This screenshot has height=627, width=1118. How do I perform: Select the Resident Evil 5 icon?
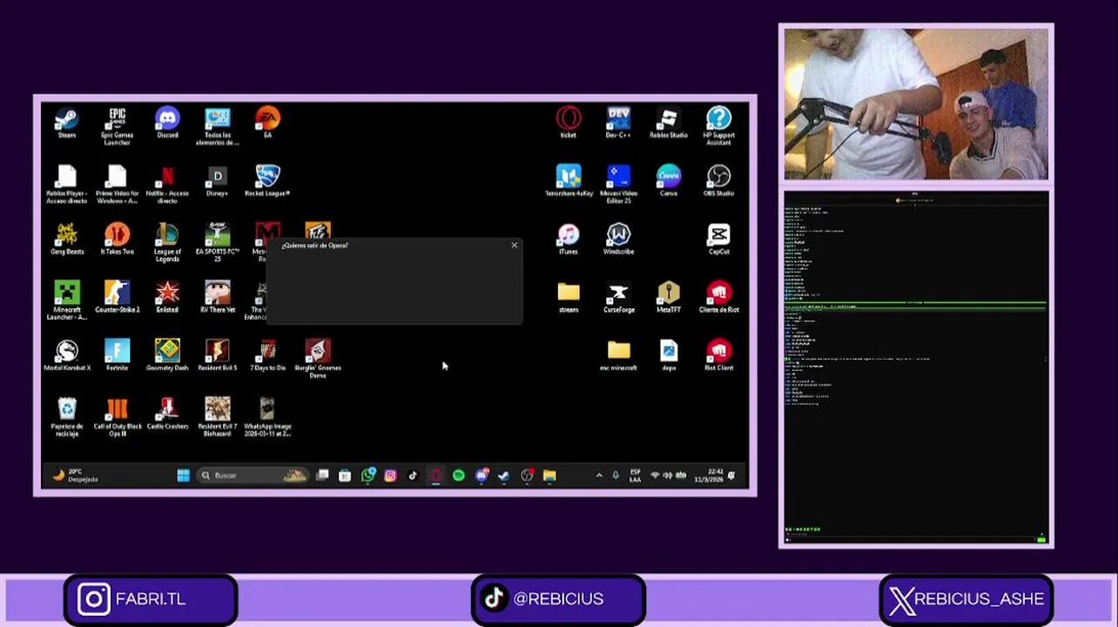pyautogui.click(x=217, y=356)
